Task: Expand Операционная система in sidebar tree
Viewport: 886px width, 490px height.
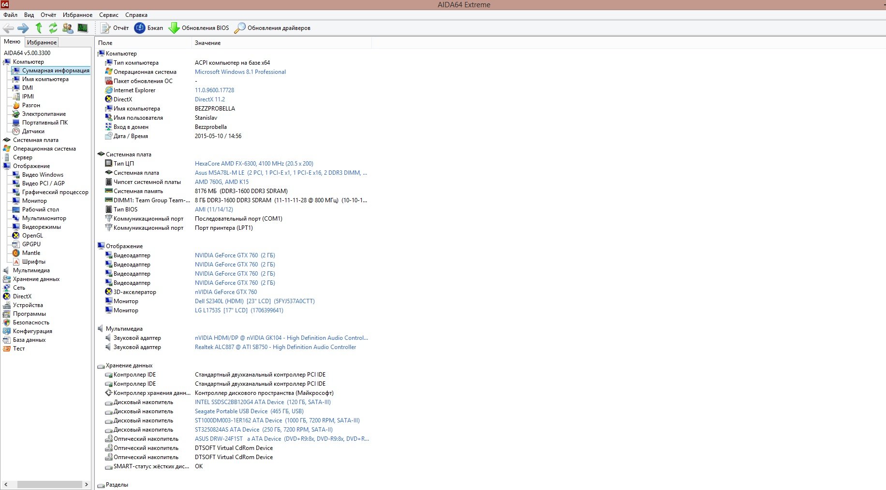Action: point(44,149)
